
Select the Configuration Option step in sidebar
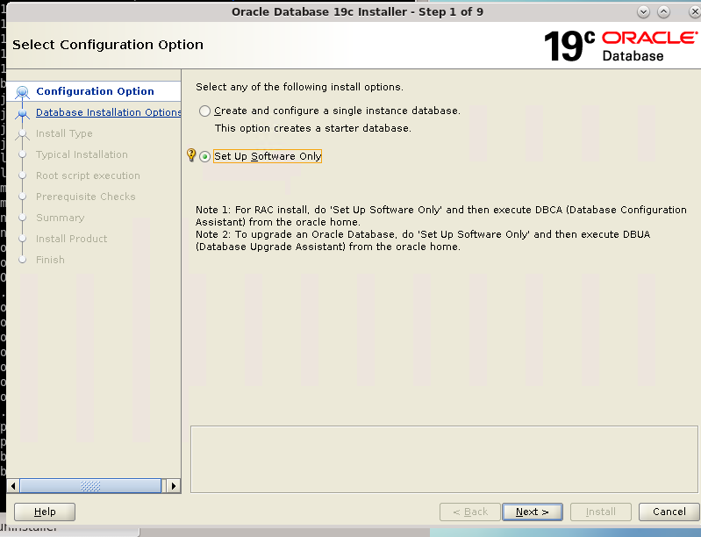[95, 91]
